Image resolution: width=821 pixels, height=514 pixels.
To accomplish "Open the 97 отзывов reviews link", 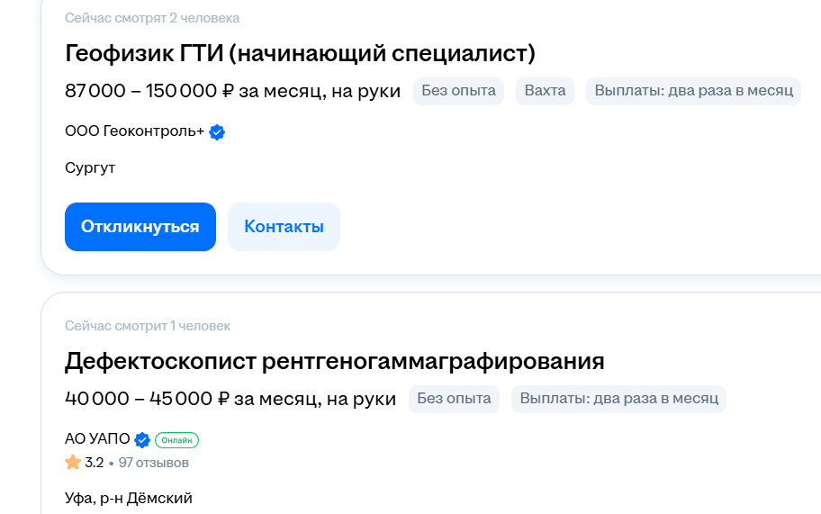I will tap(153, 463).
